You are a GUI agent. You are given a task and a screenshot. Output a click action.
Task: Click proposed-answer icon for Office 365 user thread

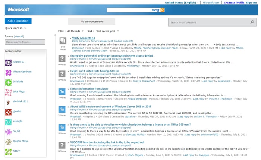coord(62,128)
